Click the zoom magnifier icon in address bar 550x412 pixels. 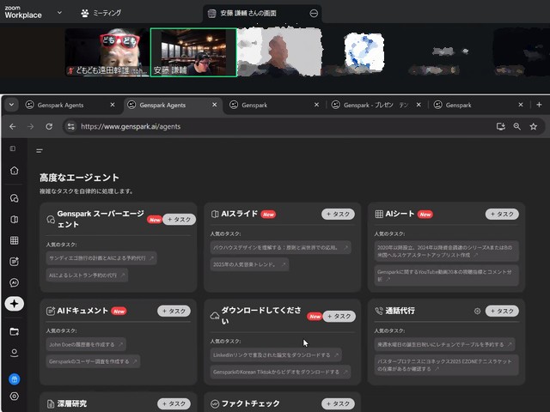(x=517, y=126)
